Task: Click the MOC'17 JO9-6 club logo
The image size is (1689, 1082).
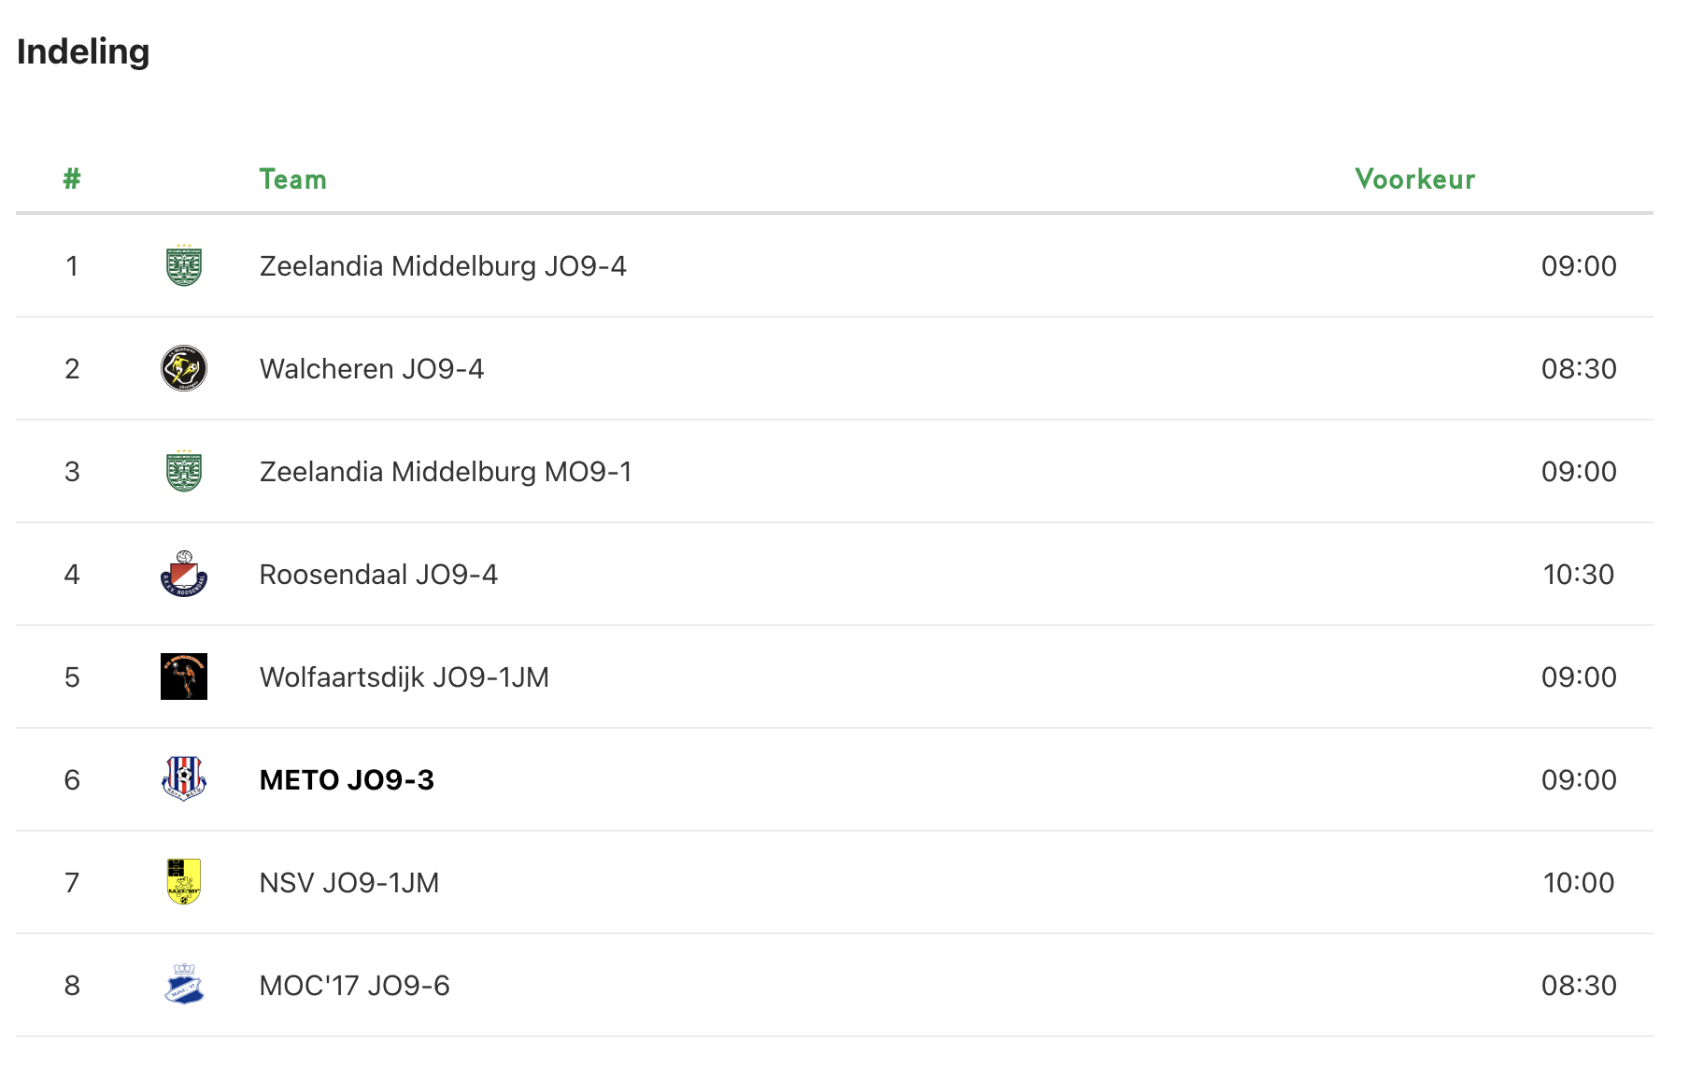Action: pos(184,986)
